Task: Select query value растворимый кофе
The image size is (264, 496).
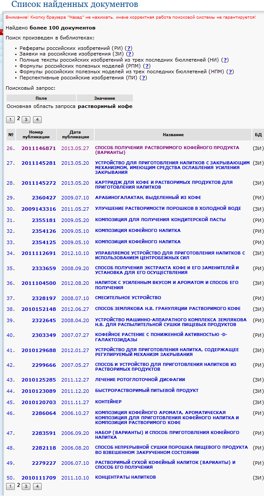Action: (105, 107)
